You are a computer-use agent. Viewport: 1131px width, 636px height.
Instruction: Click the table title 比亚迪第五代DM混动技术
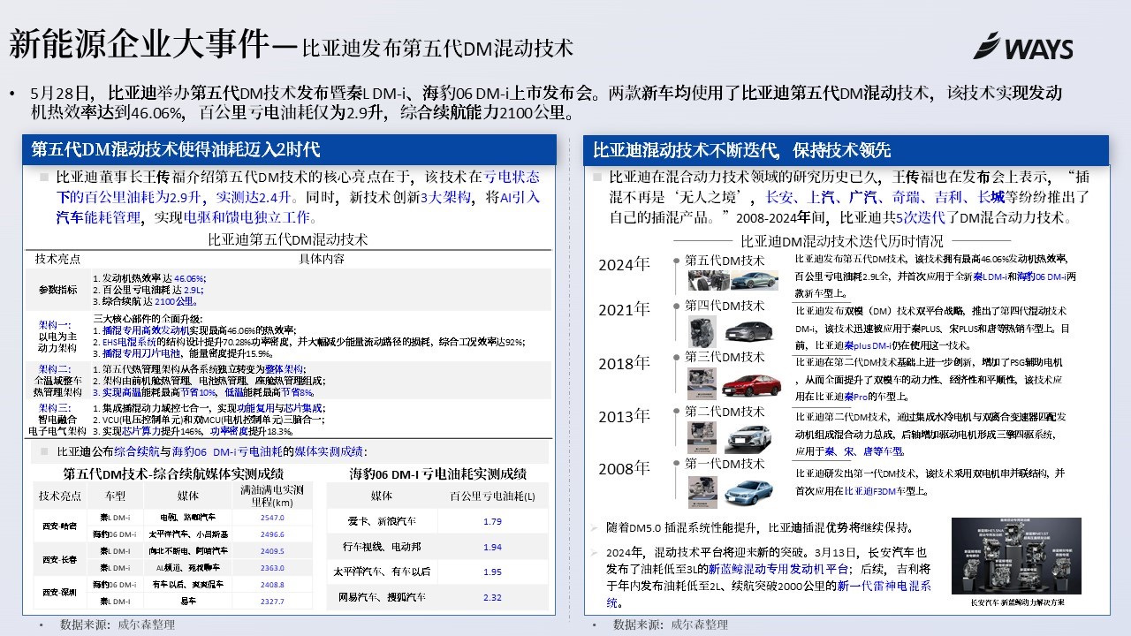(x=288, y=239)
